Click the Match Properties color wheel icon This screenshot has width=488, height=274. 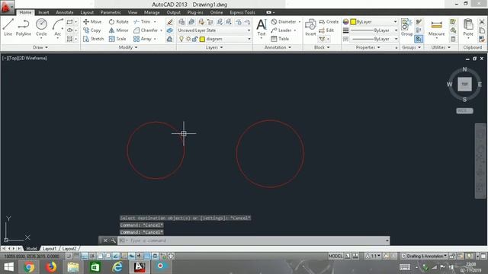click(x=345, y=22)
